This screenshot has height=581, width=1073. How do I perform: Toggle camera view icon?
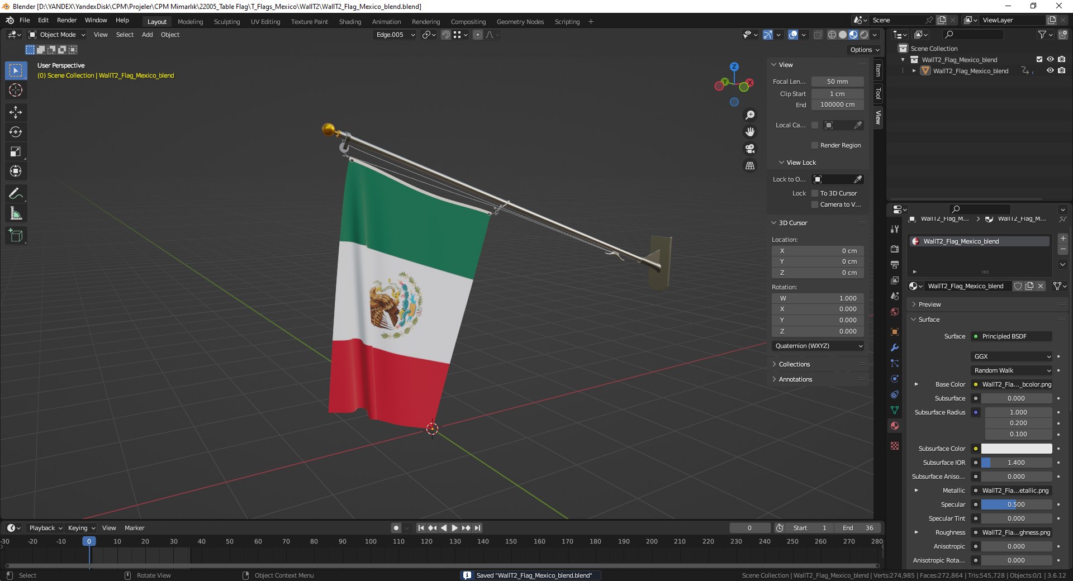pyautogui.click(x=750, y=149)
